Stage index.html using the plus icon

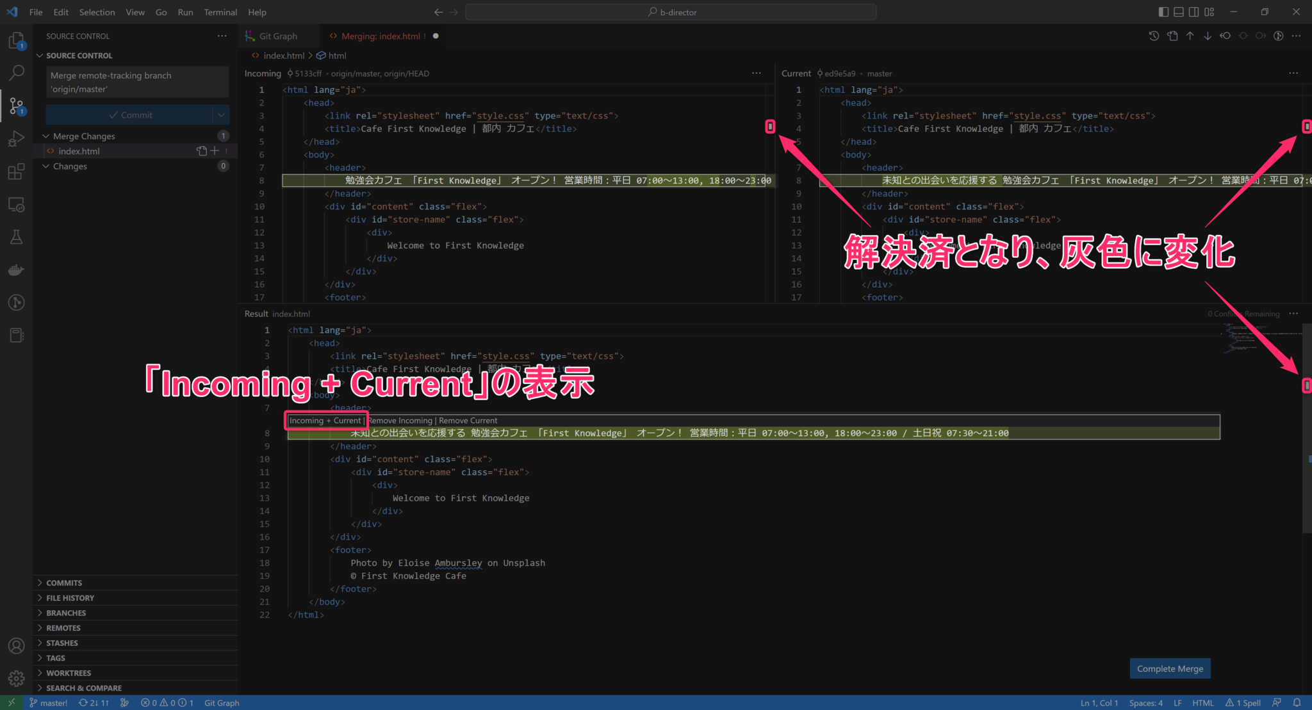click(x=214, y=150)
